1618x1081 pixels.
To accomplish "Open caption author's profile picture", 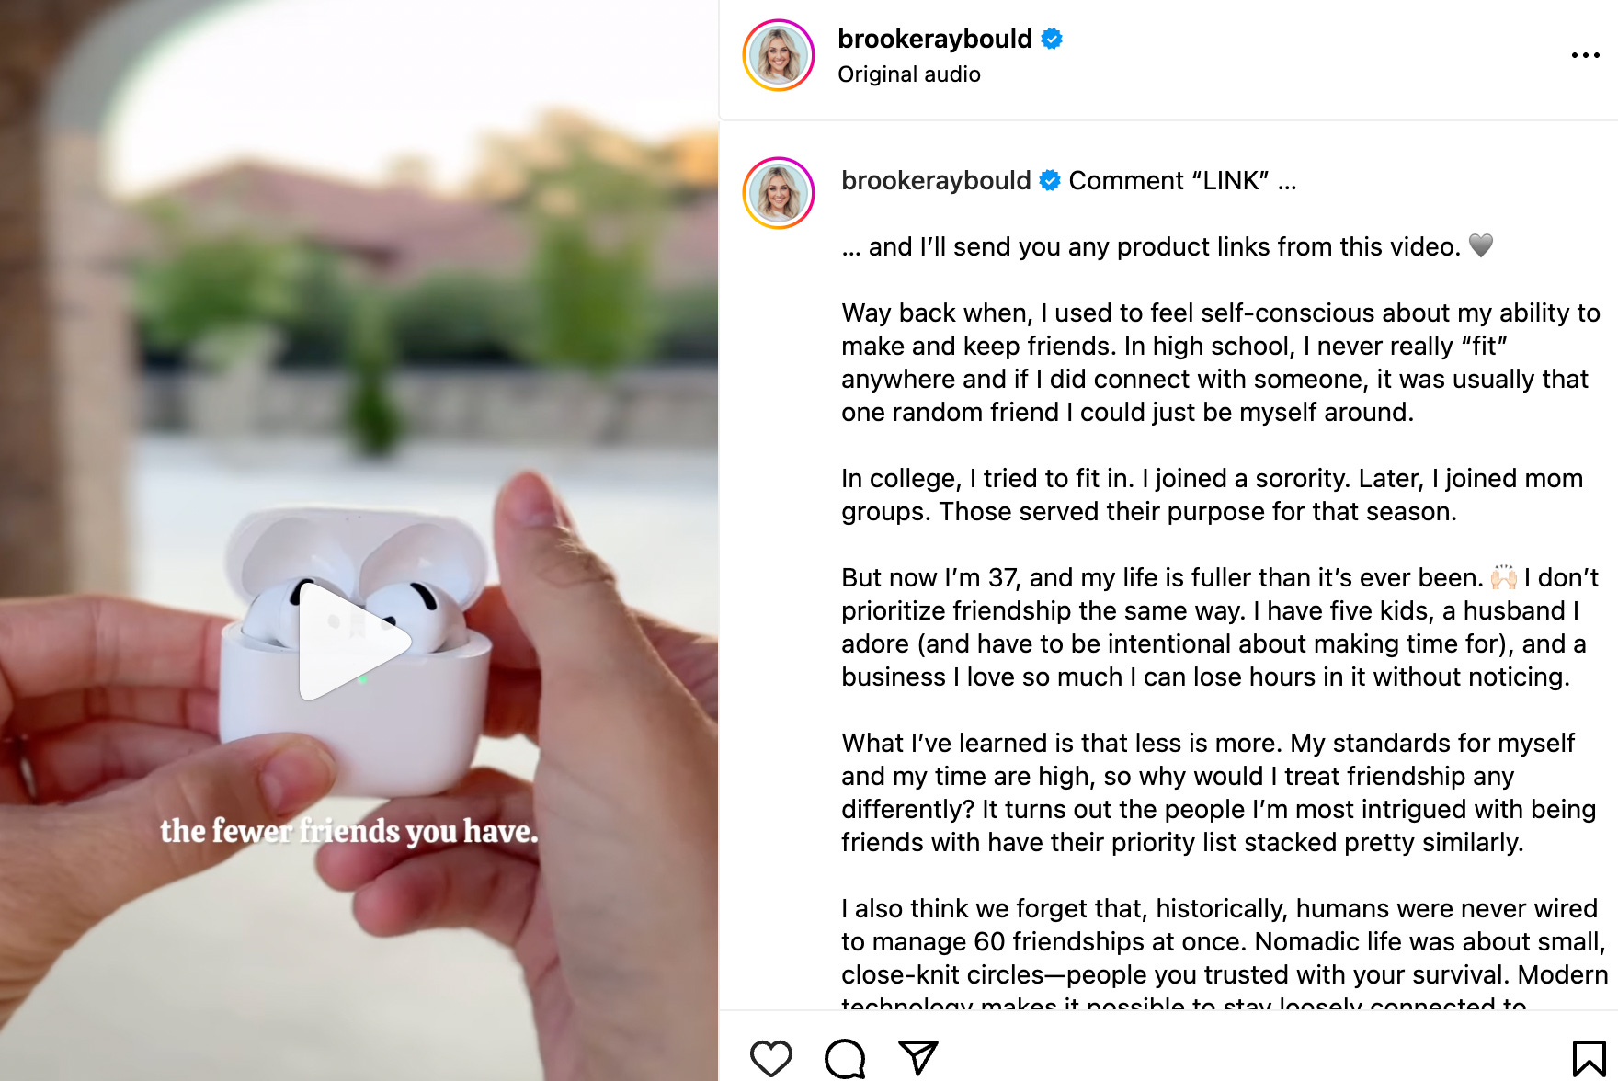I will [x=779, y=193].
